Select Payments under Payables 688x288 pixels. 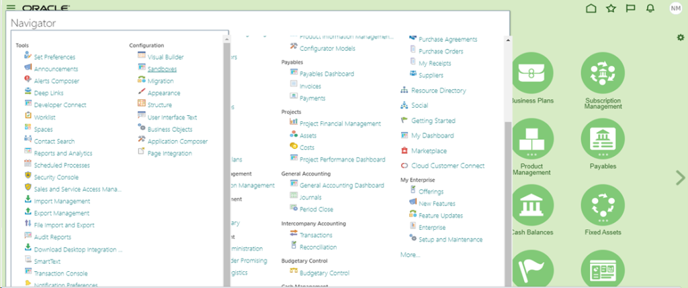[x=312, y=98]
